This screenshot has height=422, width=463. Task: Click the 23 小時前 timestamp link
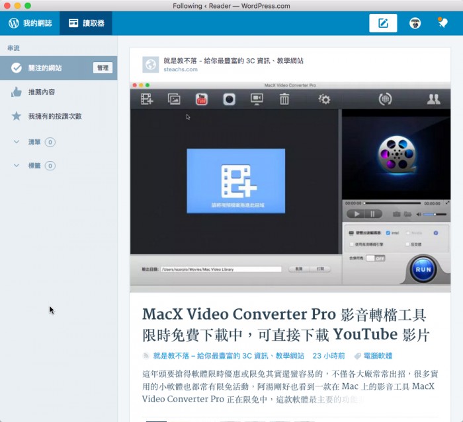pos(329,356)
